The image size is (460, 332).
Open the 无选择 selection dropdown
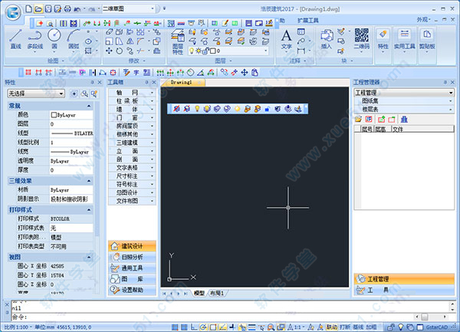click(35, 94)
